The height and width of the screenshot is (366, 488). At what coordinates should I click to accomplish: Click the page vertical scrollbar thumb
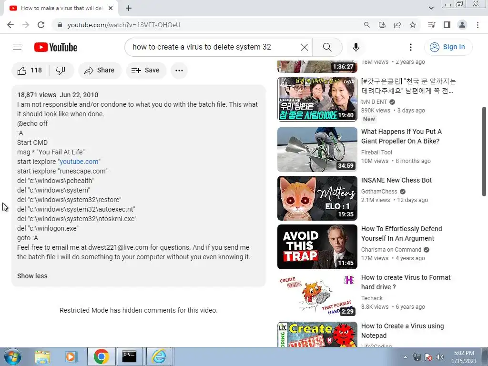(x=484, y=152)
